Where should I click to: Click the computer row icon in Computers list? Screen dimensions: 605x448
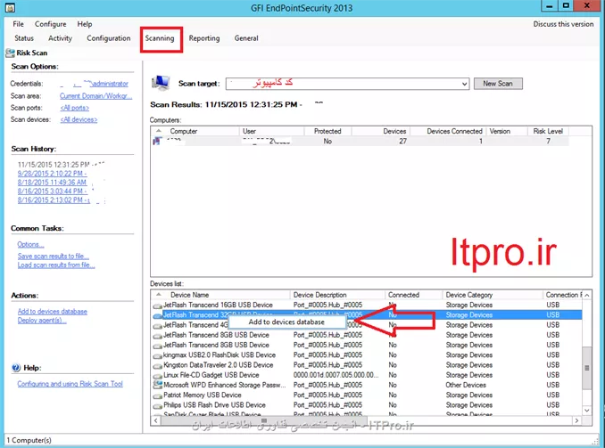click(x=157, y=142)
